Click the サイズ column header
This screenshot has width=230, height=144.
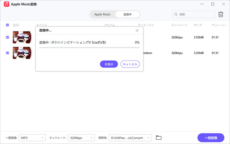click(x=198, y=25)
